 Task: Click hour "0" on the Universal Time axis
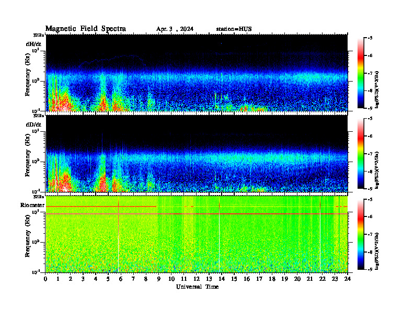coord(45,279)
